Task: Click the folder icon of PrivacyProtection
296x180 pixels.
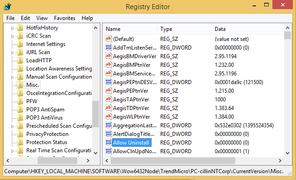Action: tap(20, 134)
